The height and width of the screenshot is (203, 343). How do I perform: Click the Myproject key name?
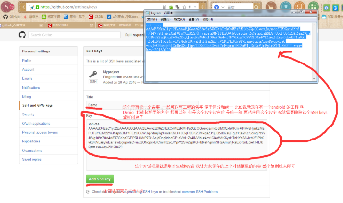point(111,72)
